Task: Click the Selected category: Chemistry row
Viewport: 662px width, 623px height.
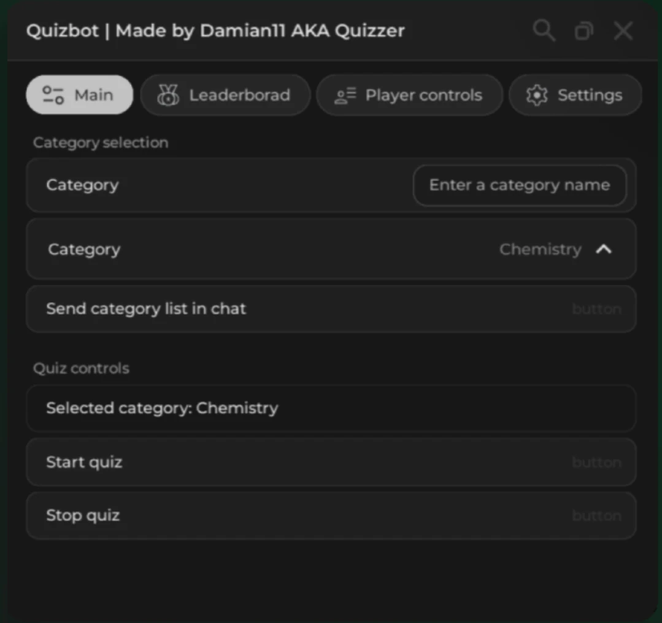Action: pyautogui.click(x=331, y=408)
